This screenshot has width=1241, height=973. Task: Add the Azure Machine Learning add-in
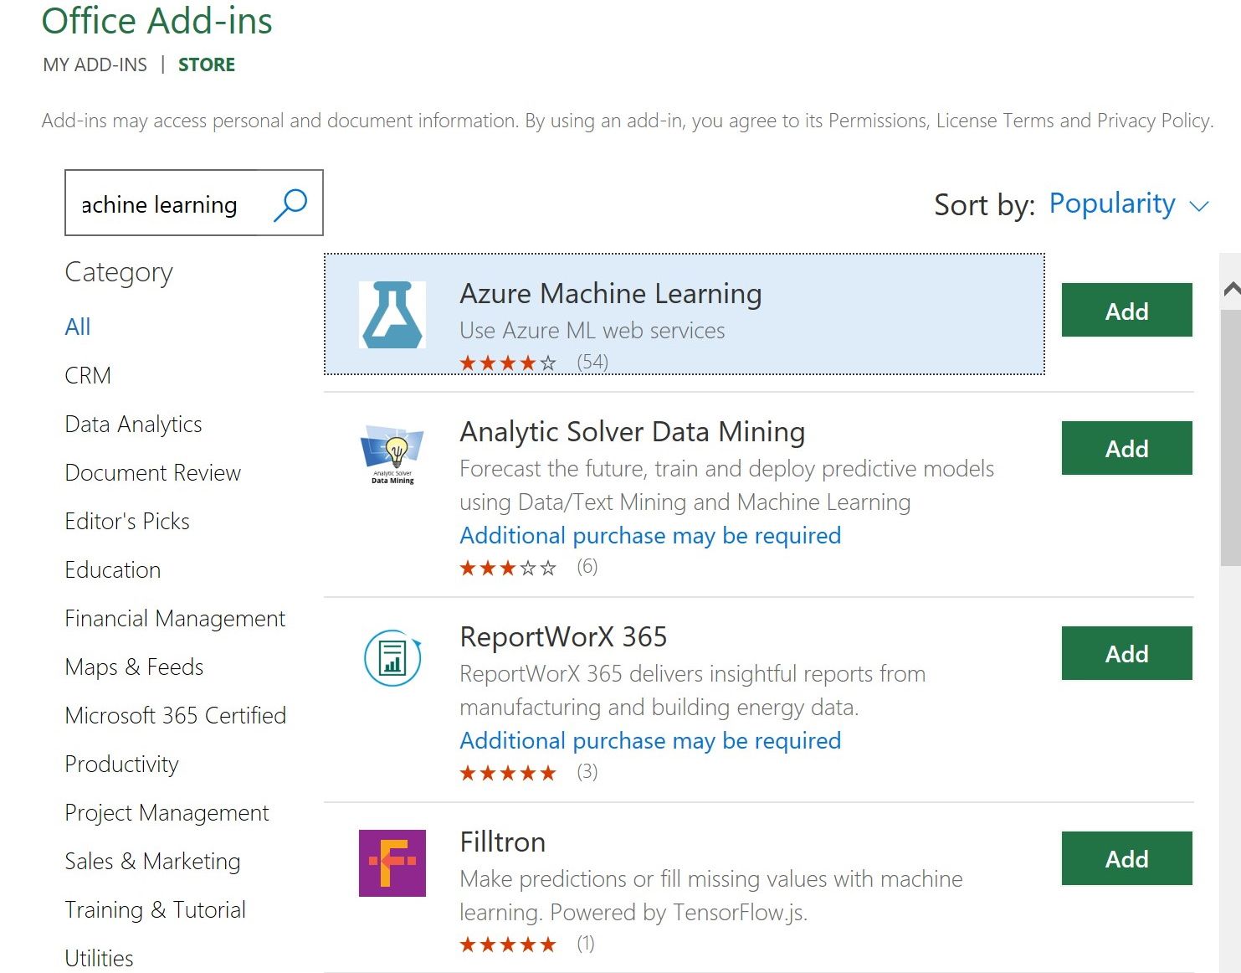click(x=1126, y=310)
